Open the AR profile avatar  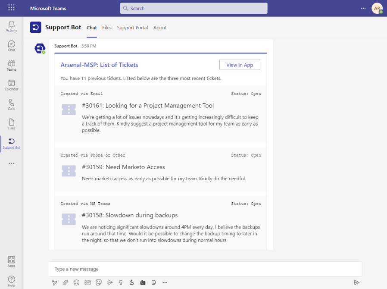pos(377,8)
